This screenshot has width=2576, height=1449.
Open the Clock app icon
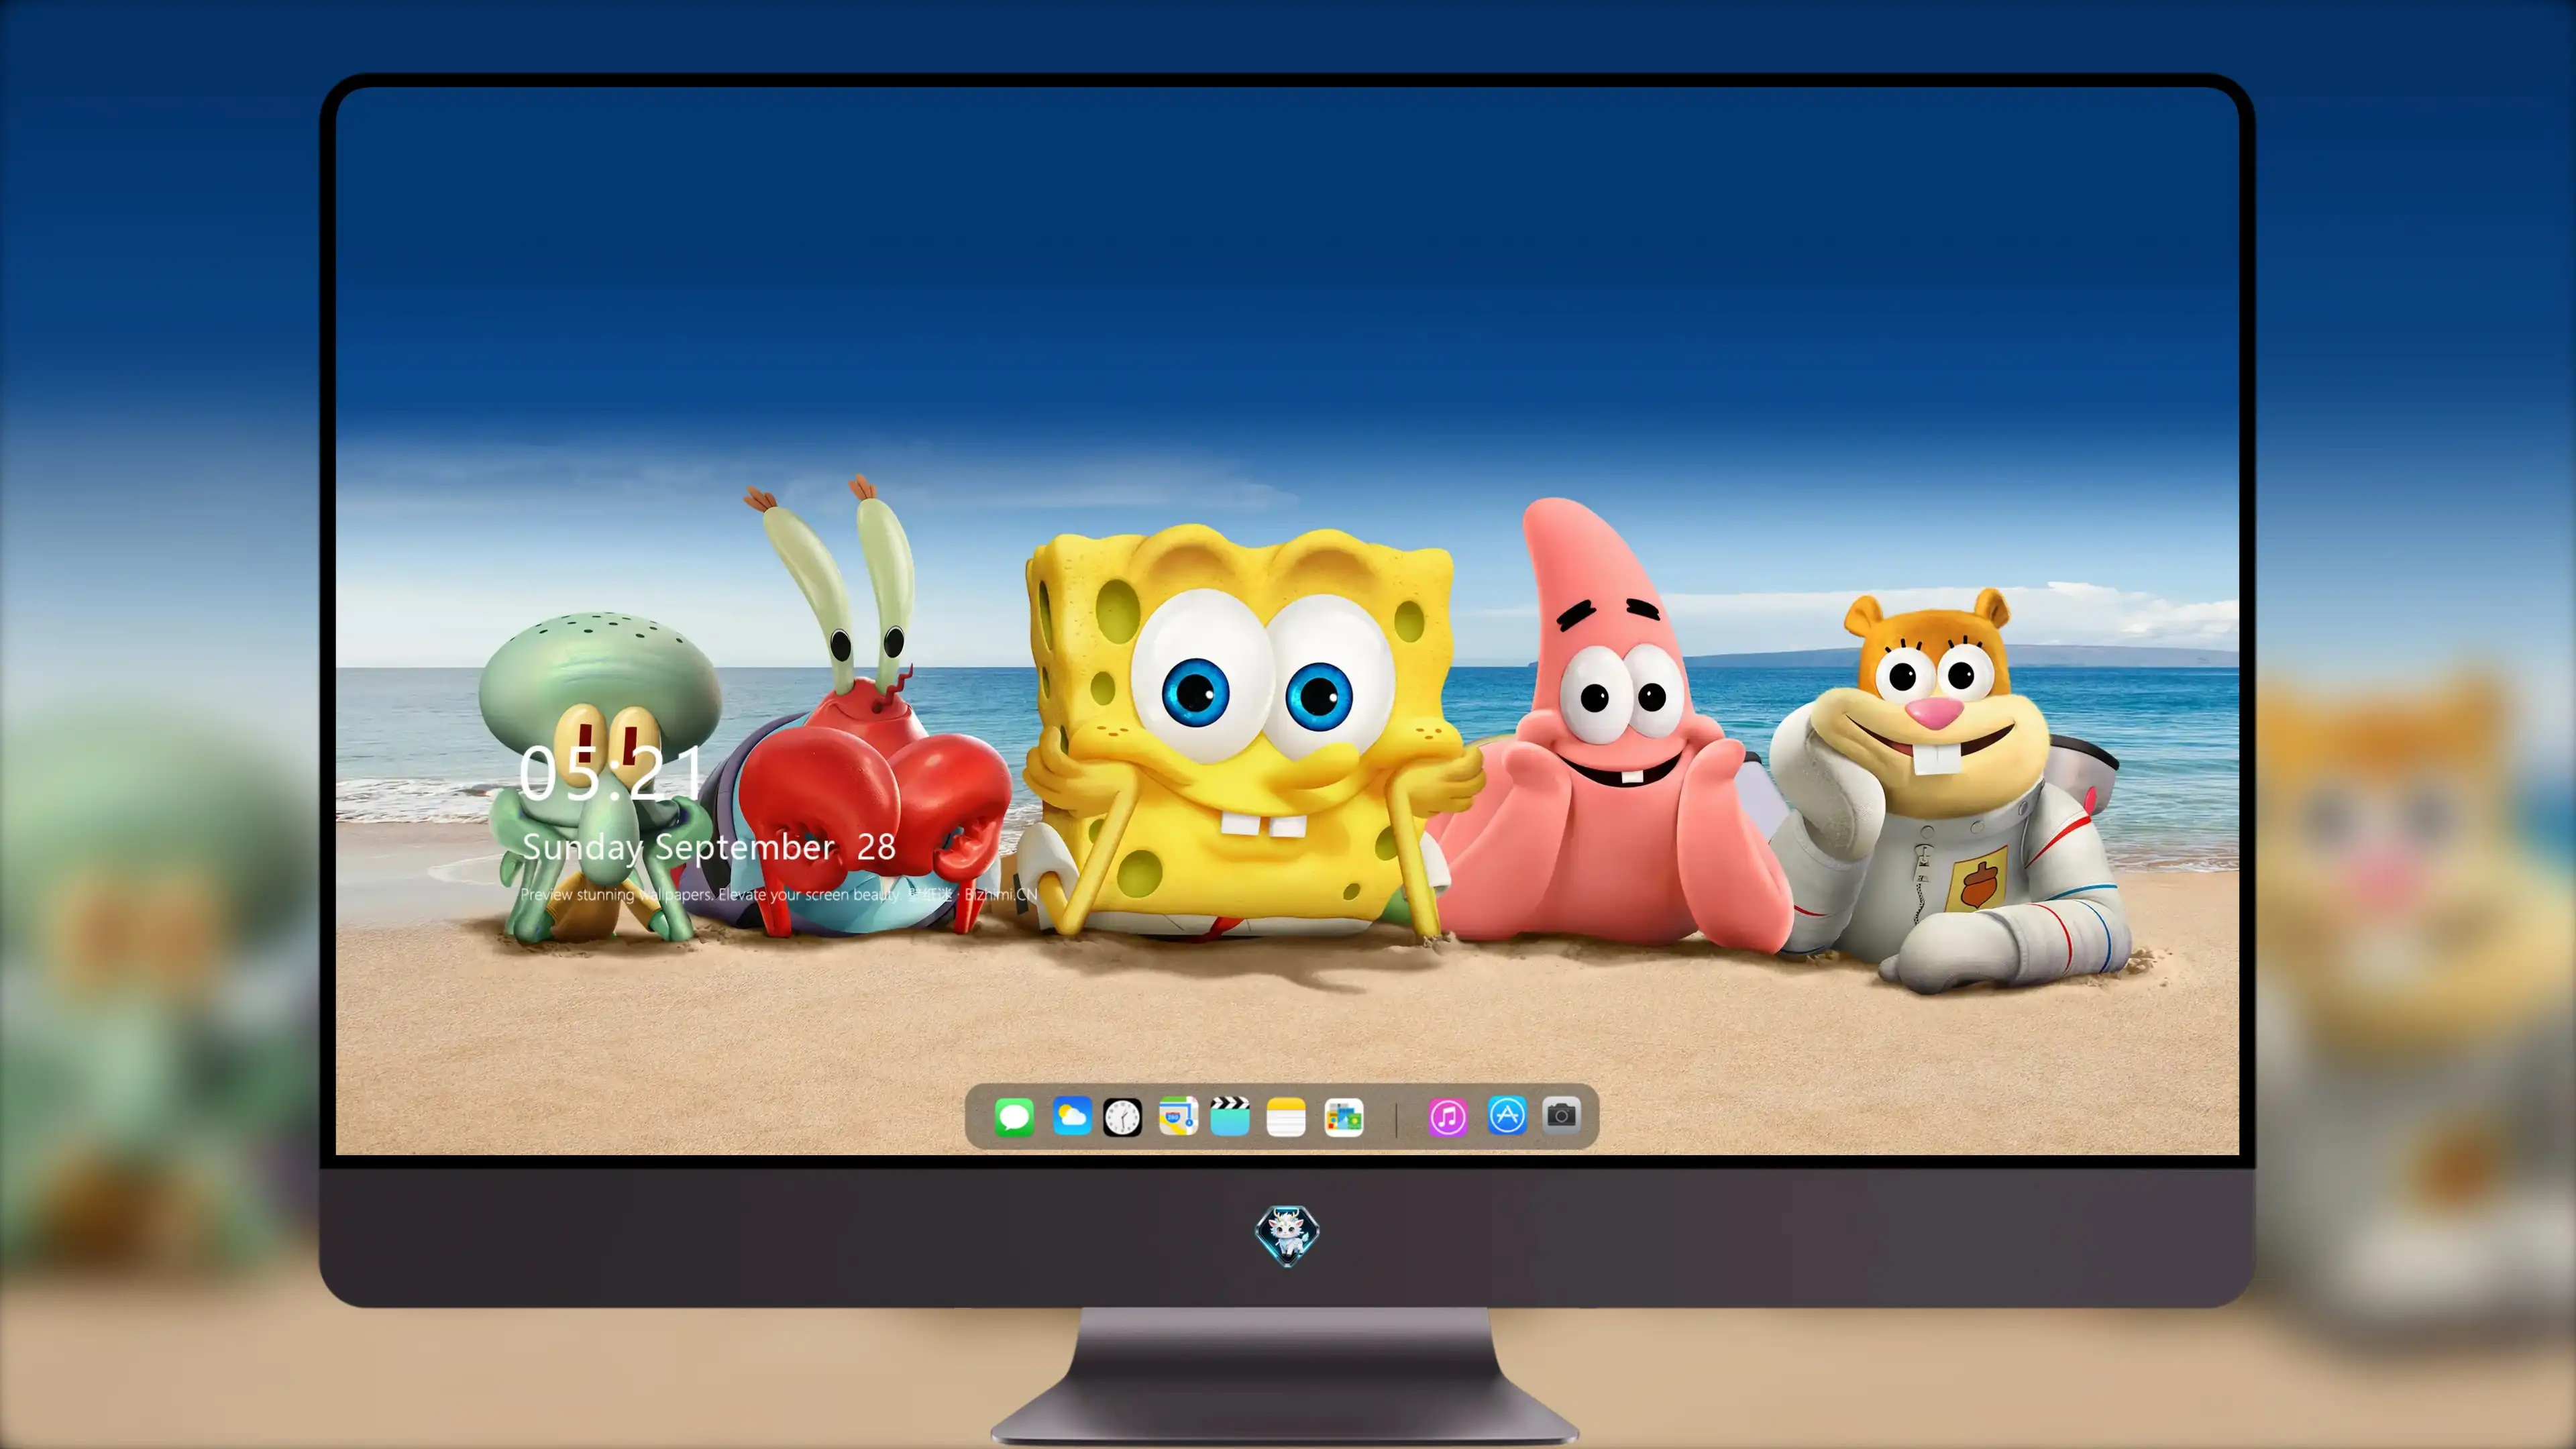click(x=1122, y=1117)
